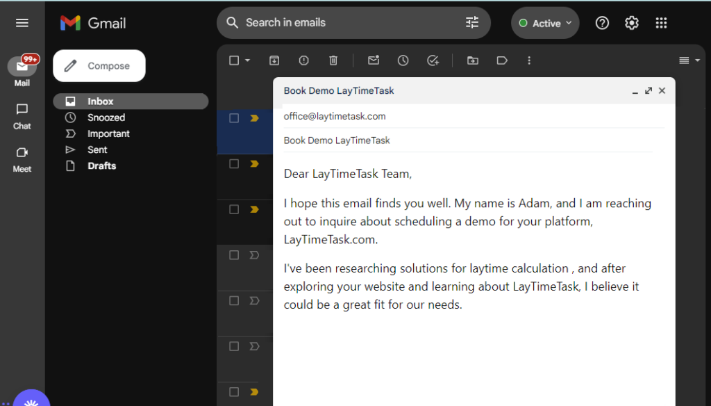Open the search filter options icon
This screenshot has height=406, width=711.
(472, 23)
